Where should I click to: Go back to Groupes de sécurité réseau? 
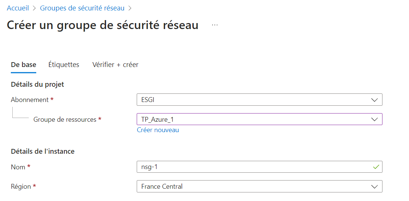point(82,8)
